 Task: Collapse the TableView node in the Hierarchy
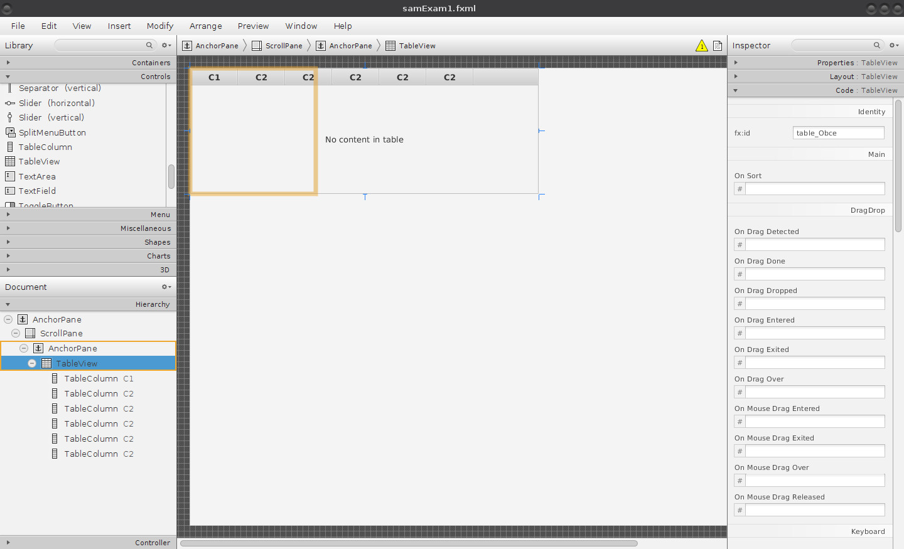(32, 363)
